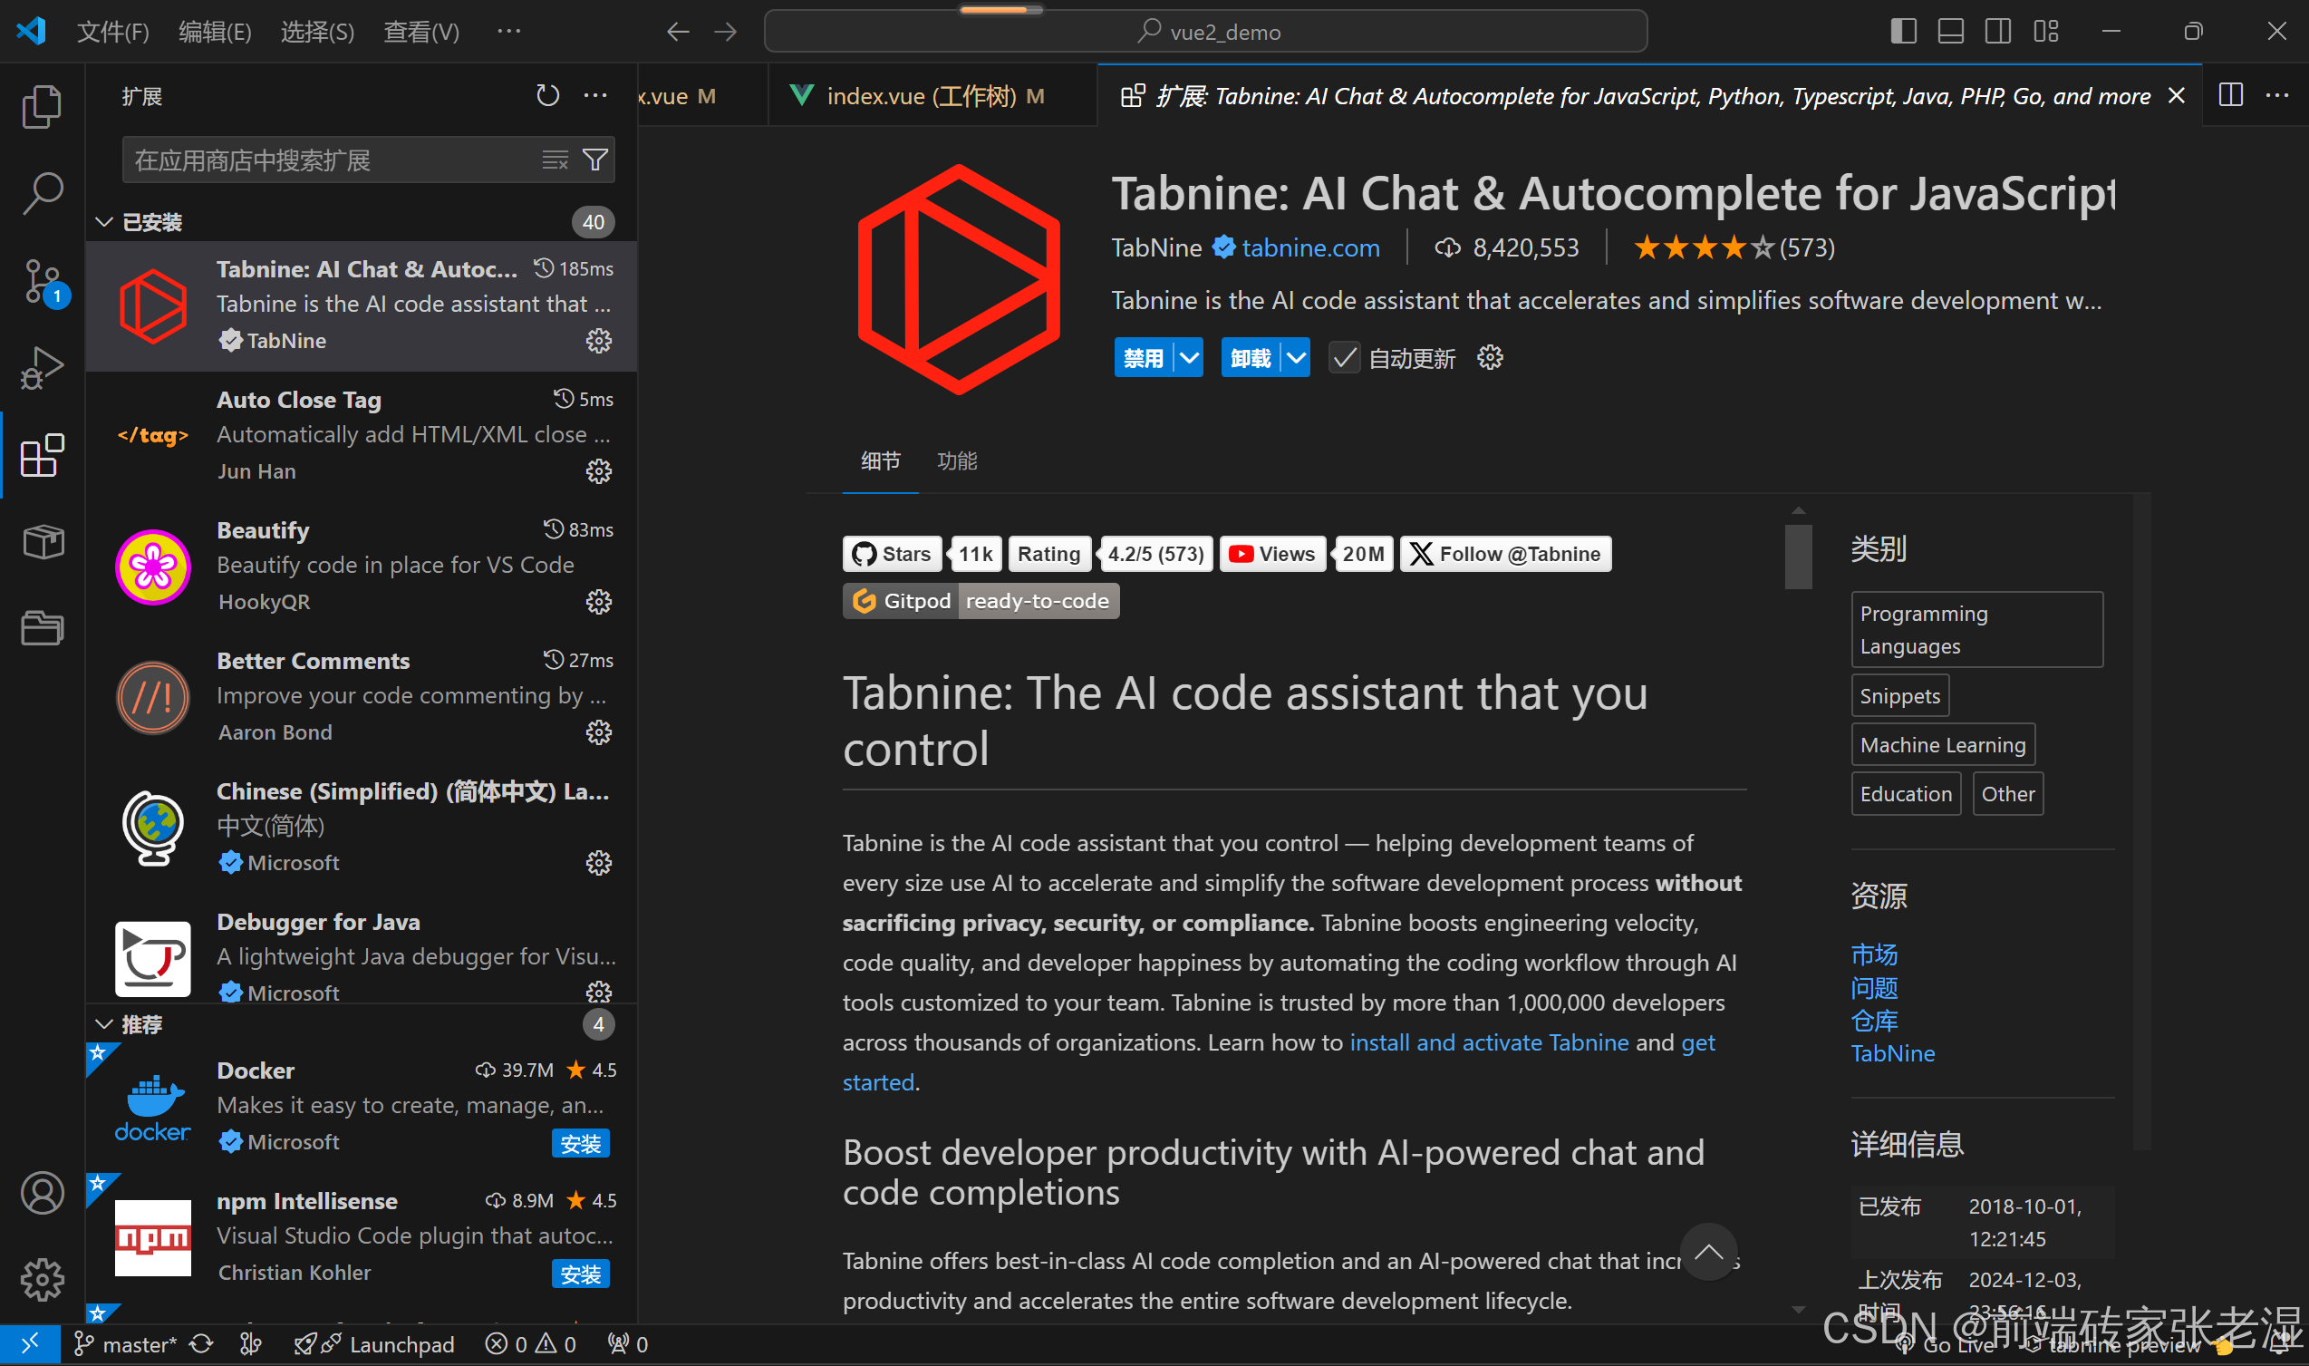Screen dimensions: 2309x1366
Task: Toggle the 自动更新 checkbox
Action: tap(1344, 358)
